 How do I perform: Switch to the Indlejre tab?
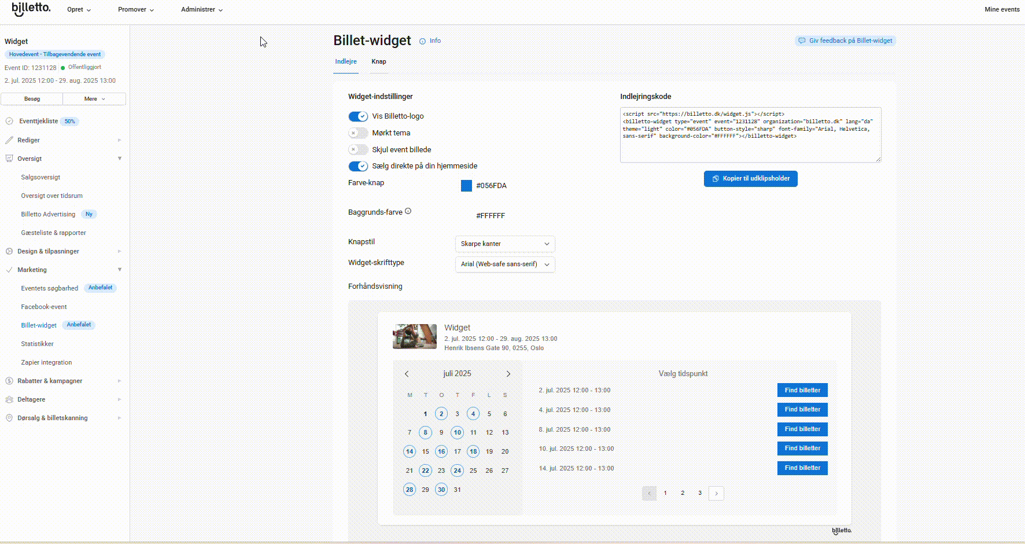click(x=346, y=62)
